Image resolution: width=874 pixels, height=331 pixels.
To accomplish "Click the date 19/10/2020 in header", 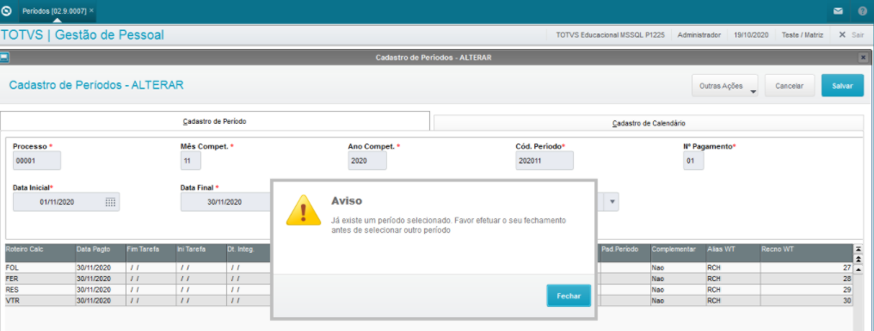I will [751, 34].
